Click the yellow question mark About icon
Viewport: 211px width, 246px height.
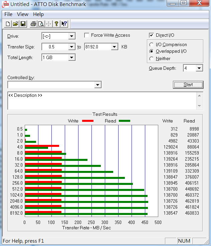56,24
